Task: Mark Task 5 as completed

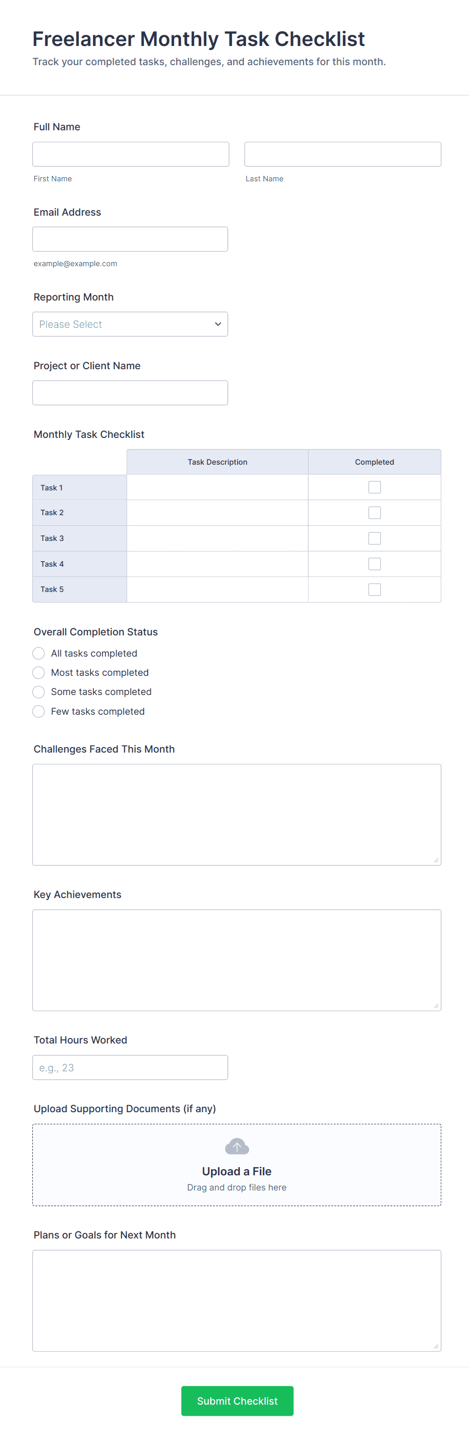Action: [374, 589]
